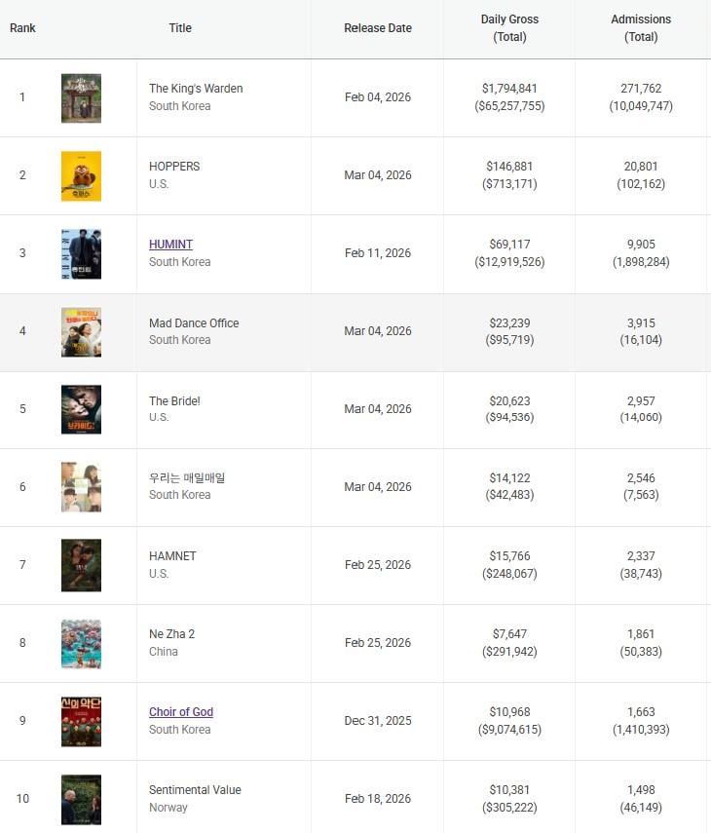
Task: Select the Ne Zha 2 poster
Action: [81, 643]
